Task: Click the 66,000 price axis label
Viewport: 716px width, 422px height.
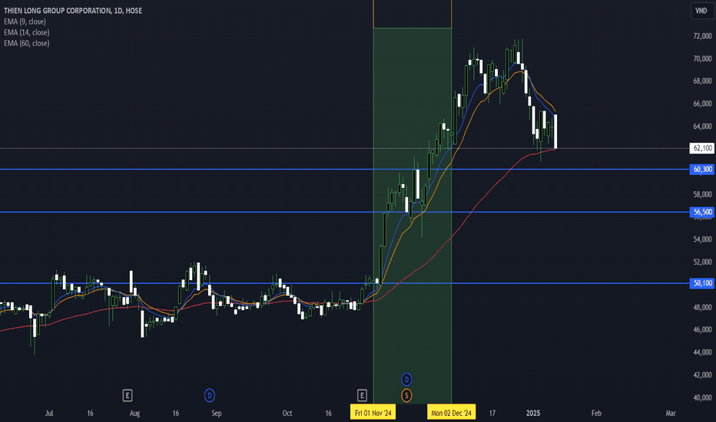Action: click(702, 104)
